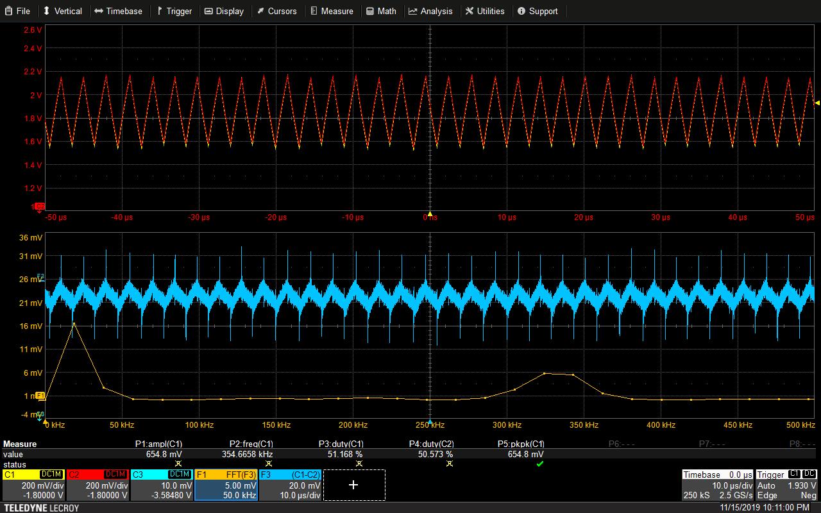Select the P4:duty(C2) measurement header
821x513 pixels.
[x=432, y=444]
